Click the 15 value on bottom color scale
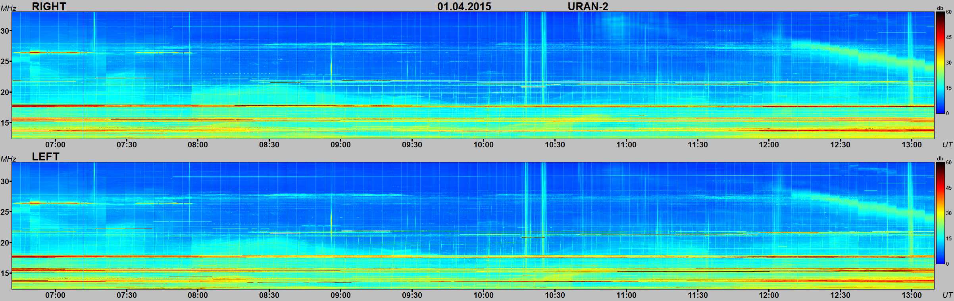This screenshot has height=301, width=954. click(x=949, y=238)
